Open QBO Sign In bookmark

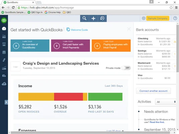click(35, 12)
